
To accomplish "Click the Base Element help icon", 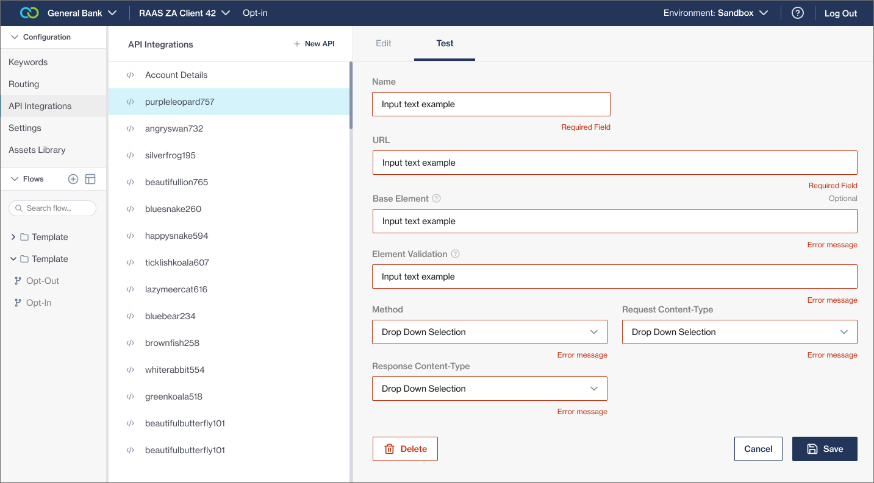I will [x=436, y=199].
